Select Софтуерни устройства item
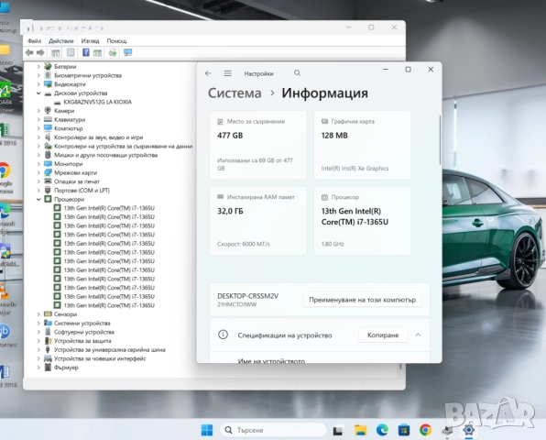The width and height of the screenshot is (546, 440). [x=84, y=332]
